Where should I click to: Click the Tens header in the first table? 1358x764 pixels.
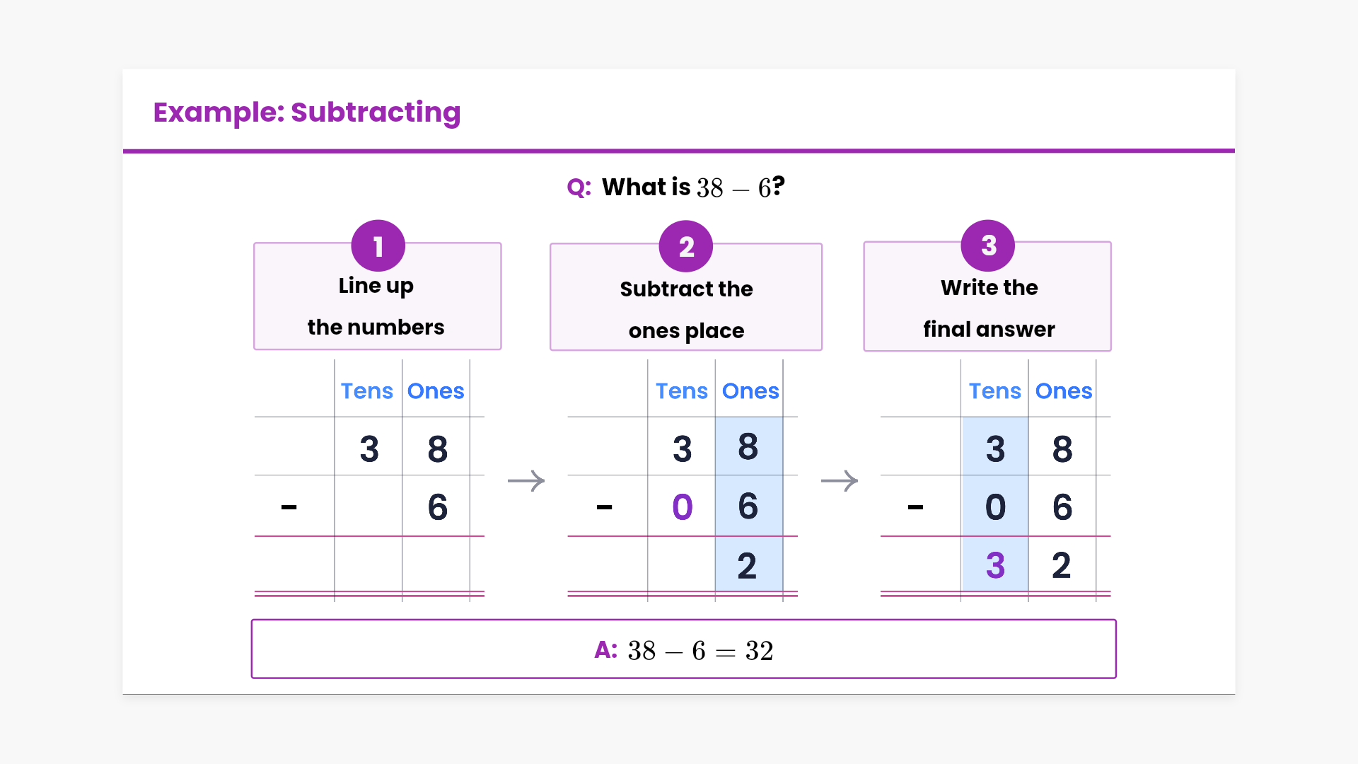tap(366, 390)
